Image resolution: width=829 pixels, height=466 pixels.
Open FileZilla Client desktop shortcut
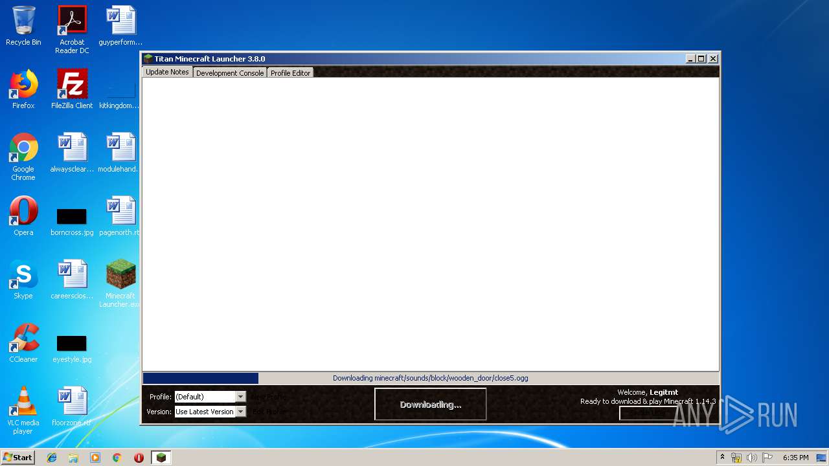coord(72,89)
